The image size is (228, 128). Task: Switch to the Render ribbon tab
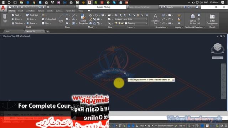(x=41, y=11)
